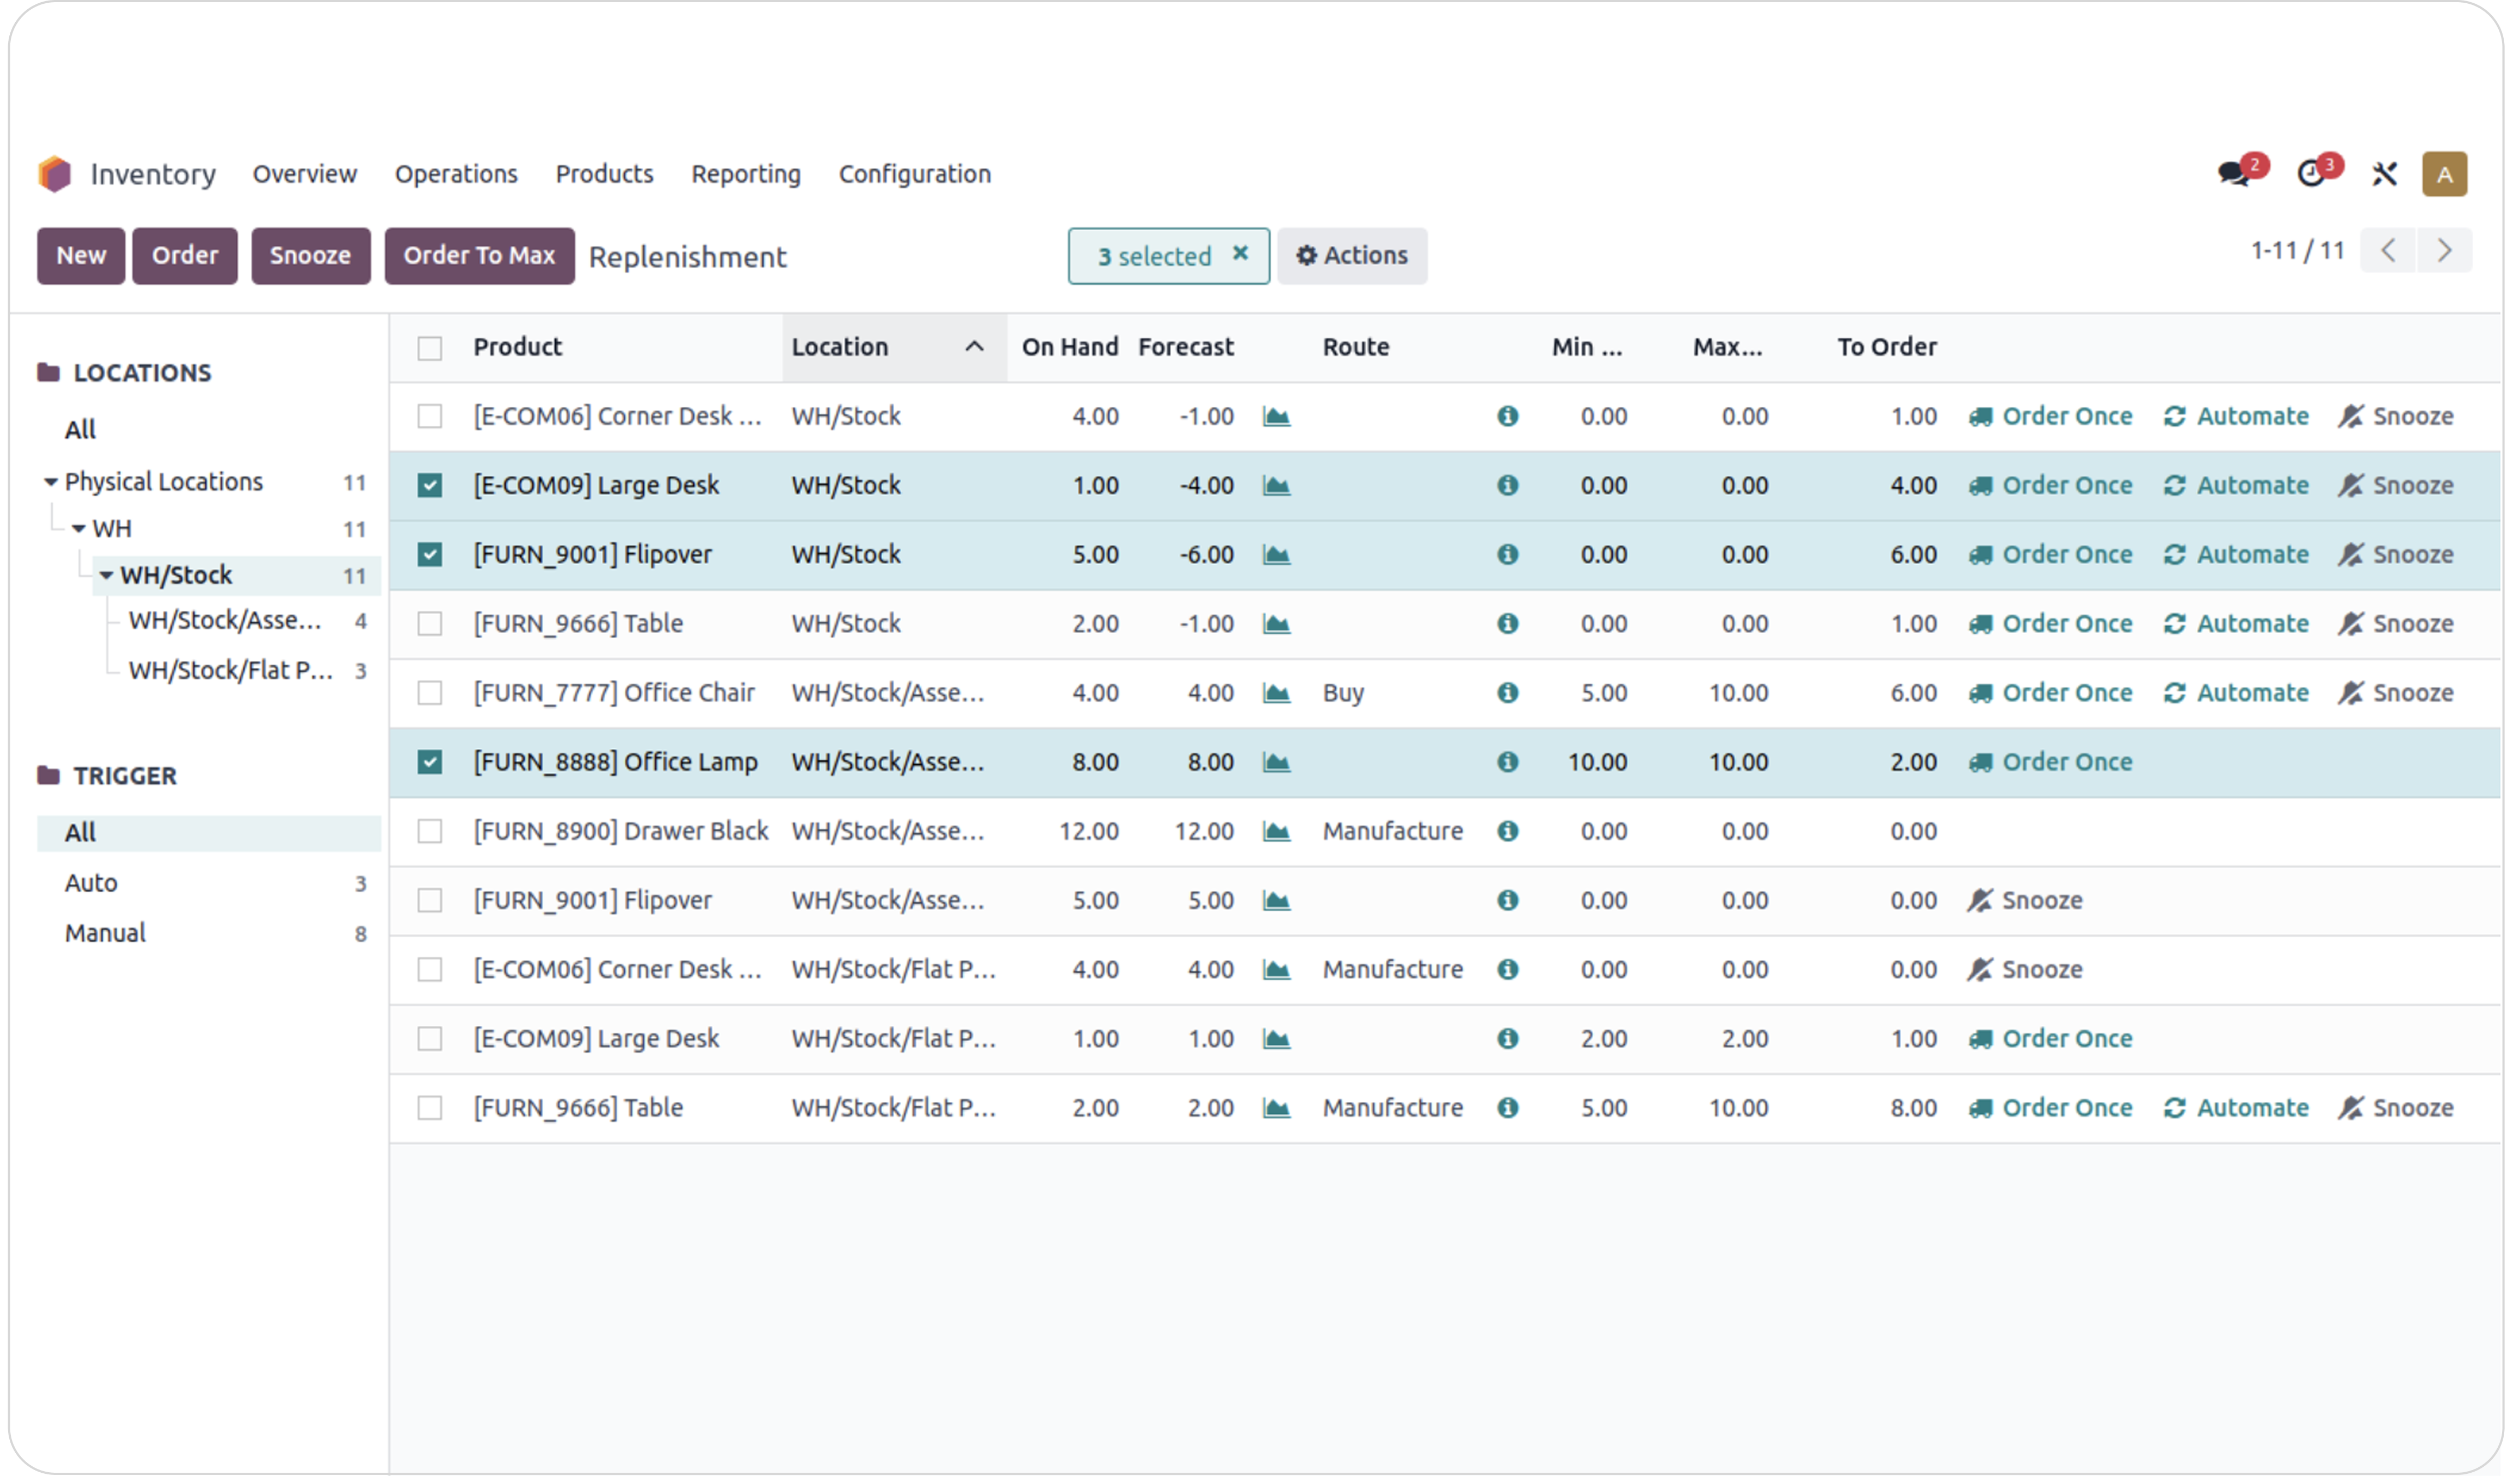Click forecast chart icon for Drawer Black
The width and height of the screenshot is (2520, 1476).
(1276, 832)
